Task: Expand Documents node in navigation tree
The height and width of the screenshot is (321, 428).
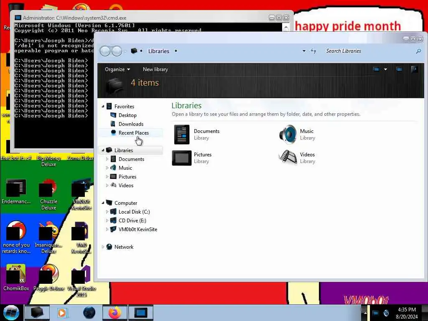Action: pos(107,159)
